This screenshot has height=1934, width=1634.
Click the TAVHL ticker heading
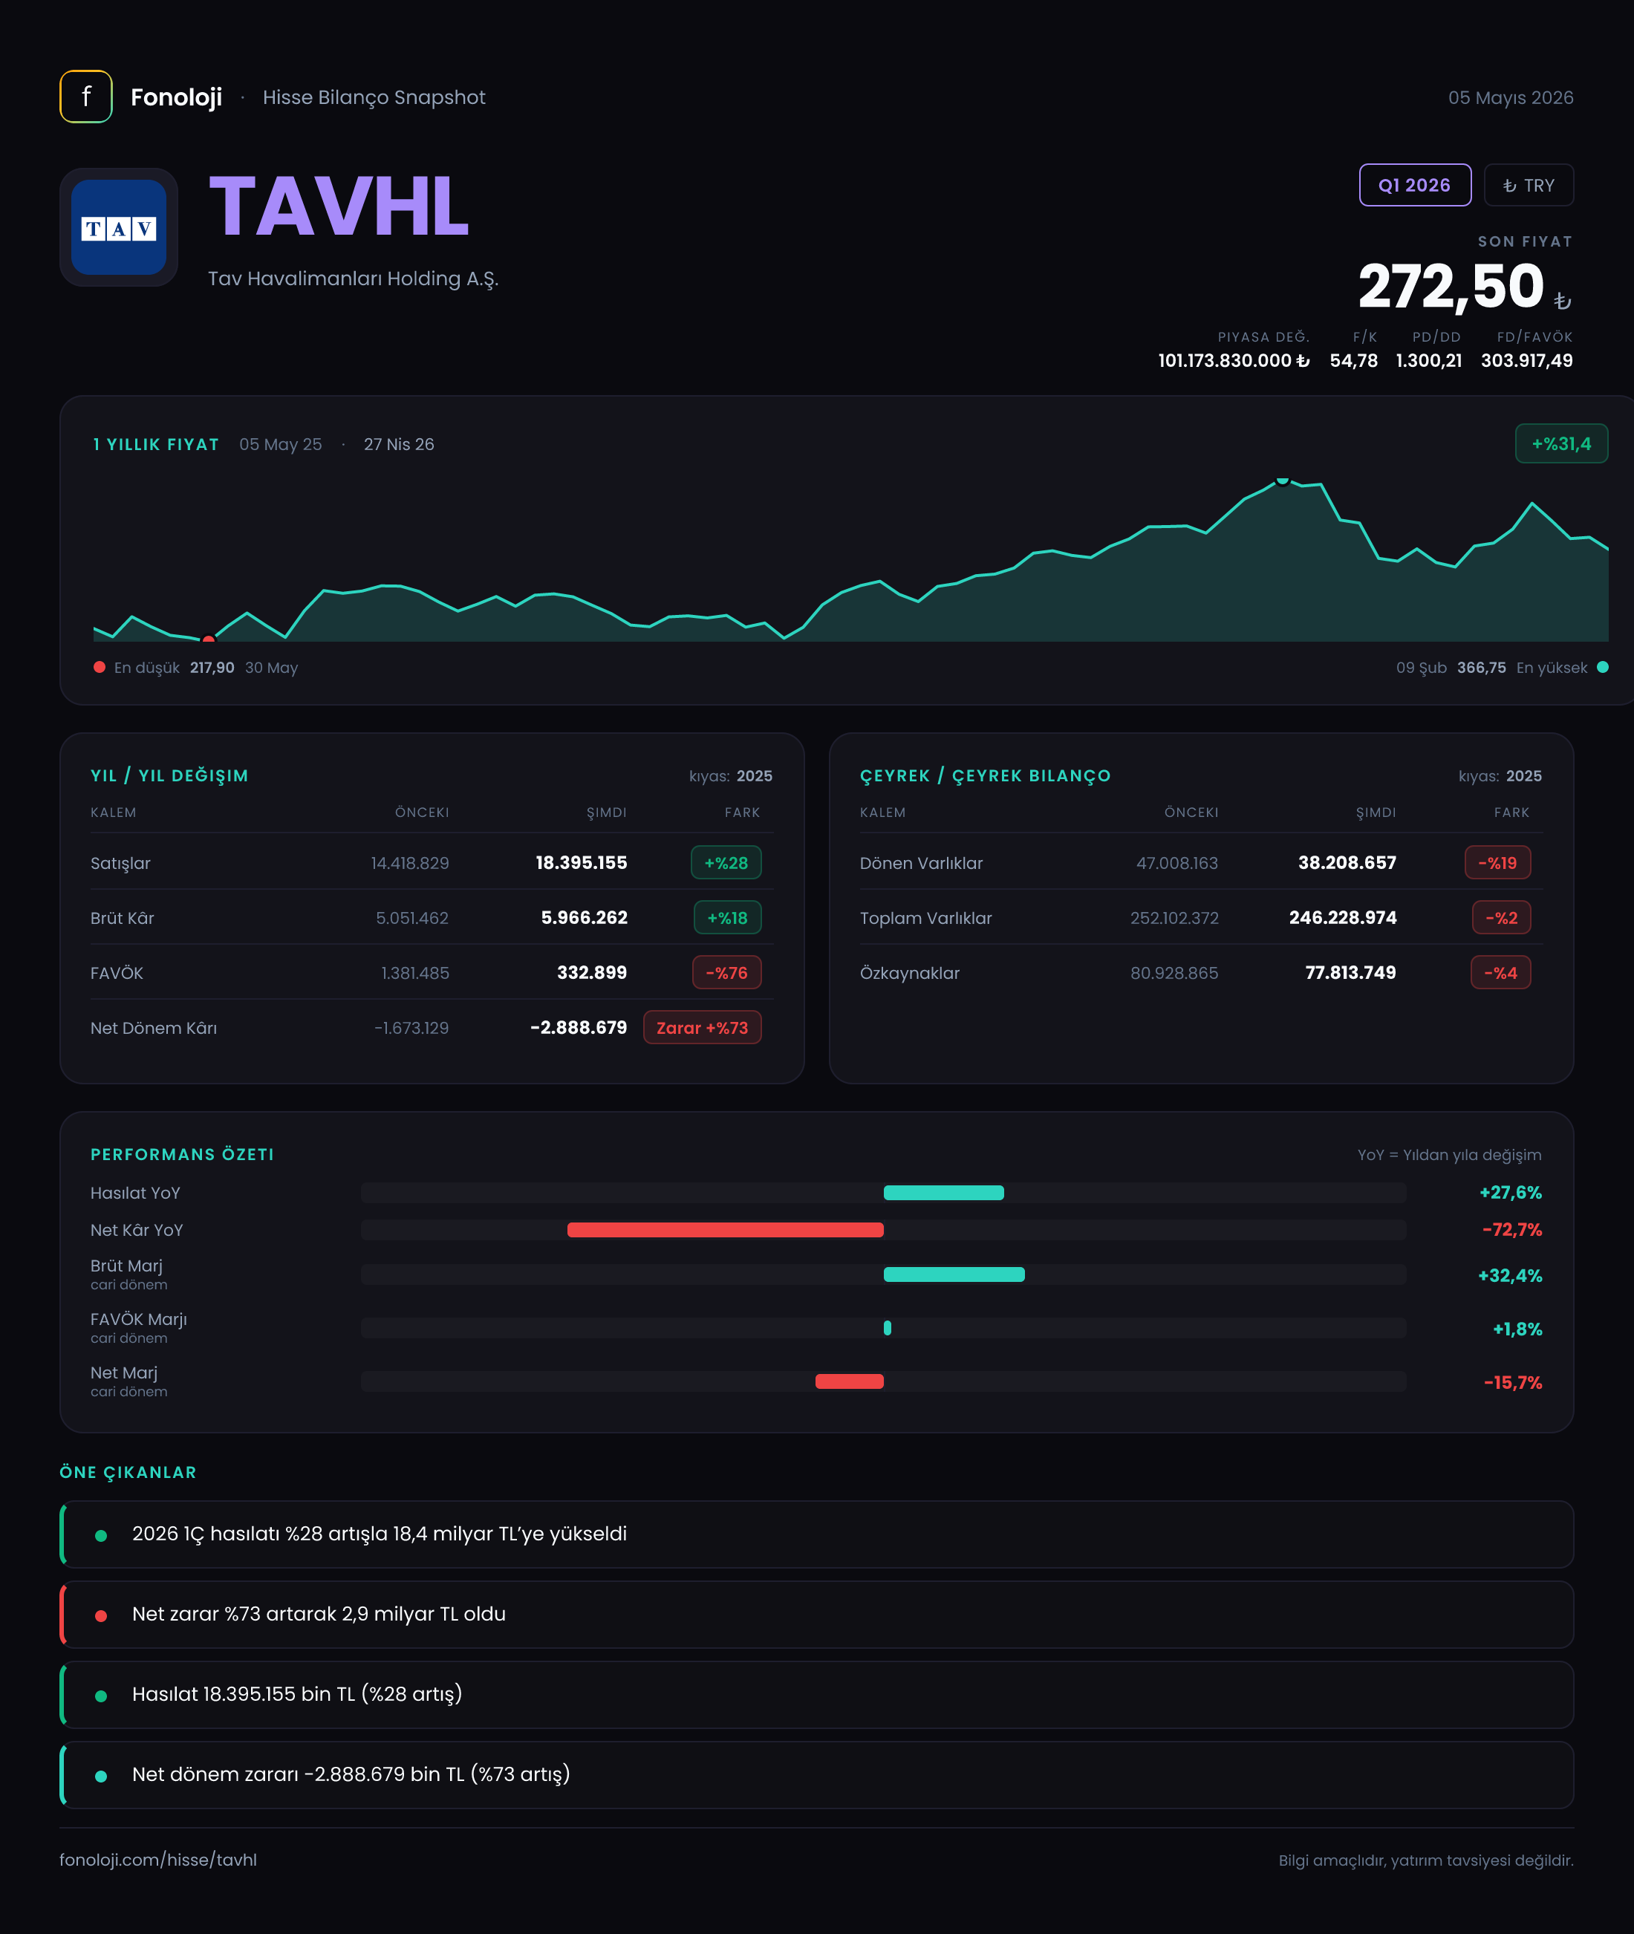(x=339, y=206)
